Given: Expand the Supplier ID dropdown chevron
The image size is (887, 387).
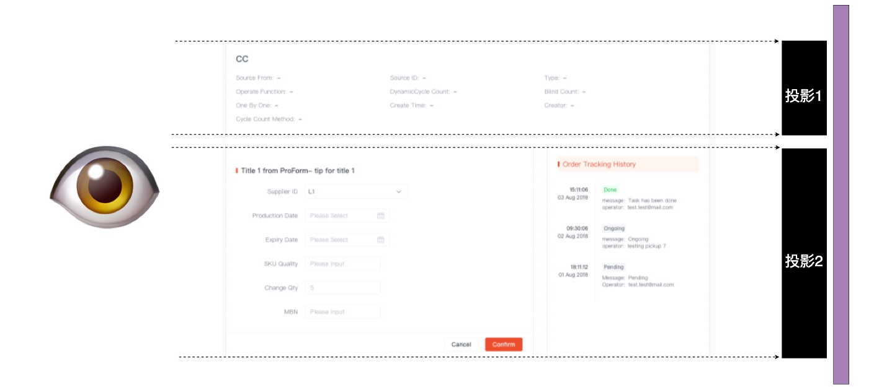Looking at the screenshot, I should 399,192.
